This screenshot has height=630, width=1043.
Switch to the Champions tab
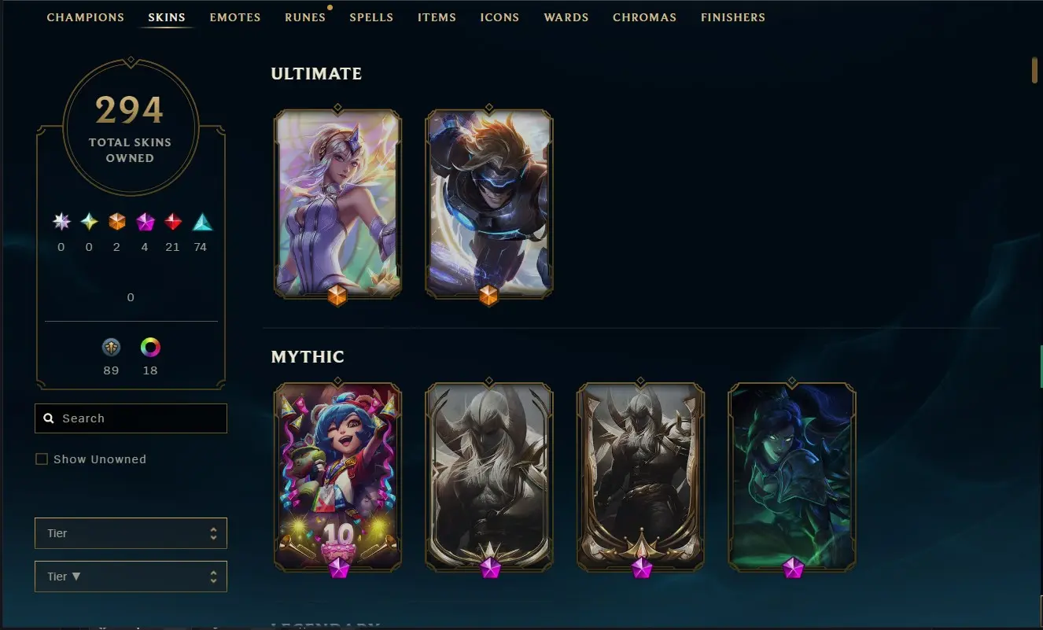pyautogui.click(x=86, y=17)
